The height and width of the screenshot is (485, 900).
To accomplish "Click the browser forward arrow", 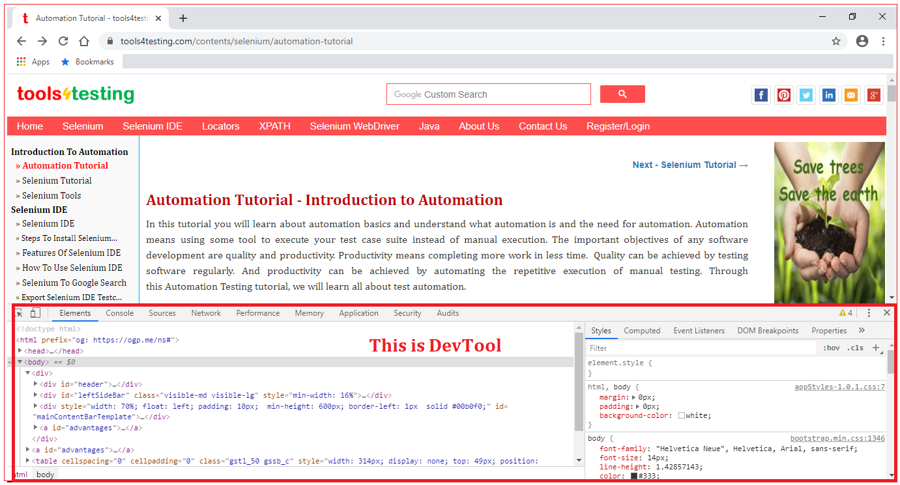I will point(42,41).
